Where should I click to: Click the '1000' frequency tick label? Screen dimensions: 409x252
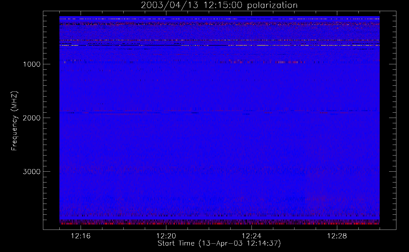pyautogui.click(x=32, y=64)
